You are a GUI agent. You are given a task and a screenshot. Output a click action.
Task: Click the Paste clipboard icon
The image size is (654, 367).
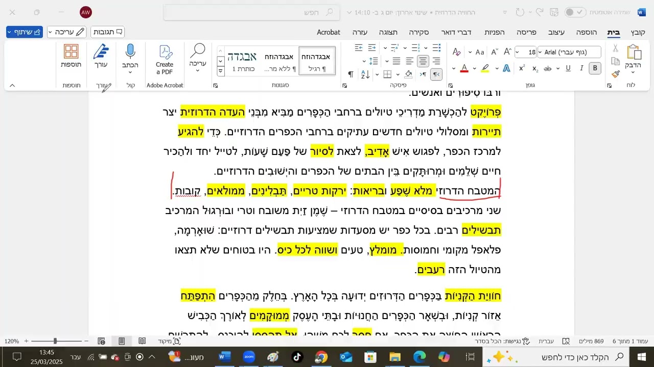coord(634,53)
